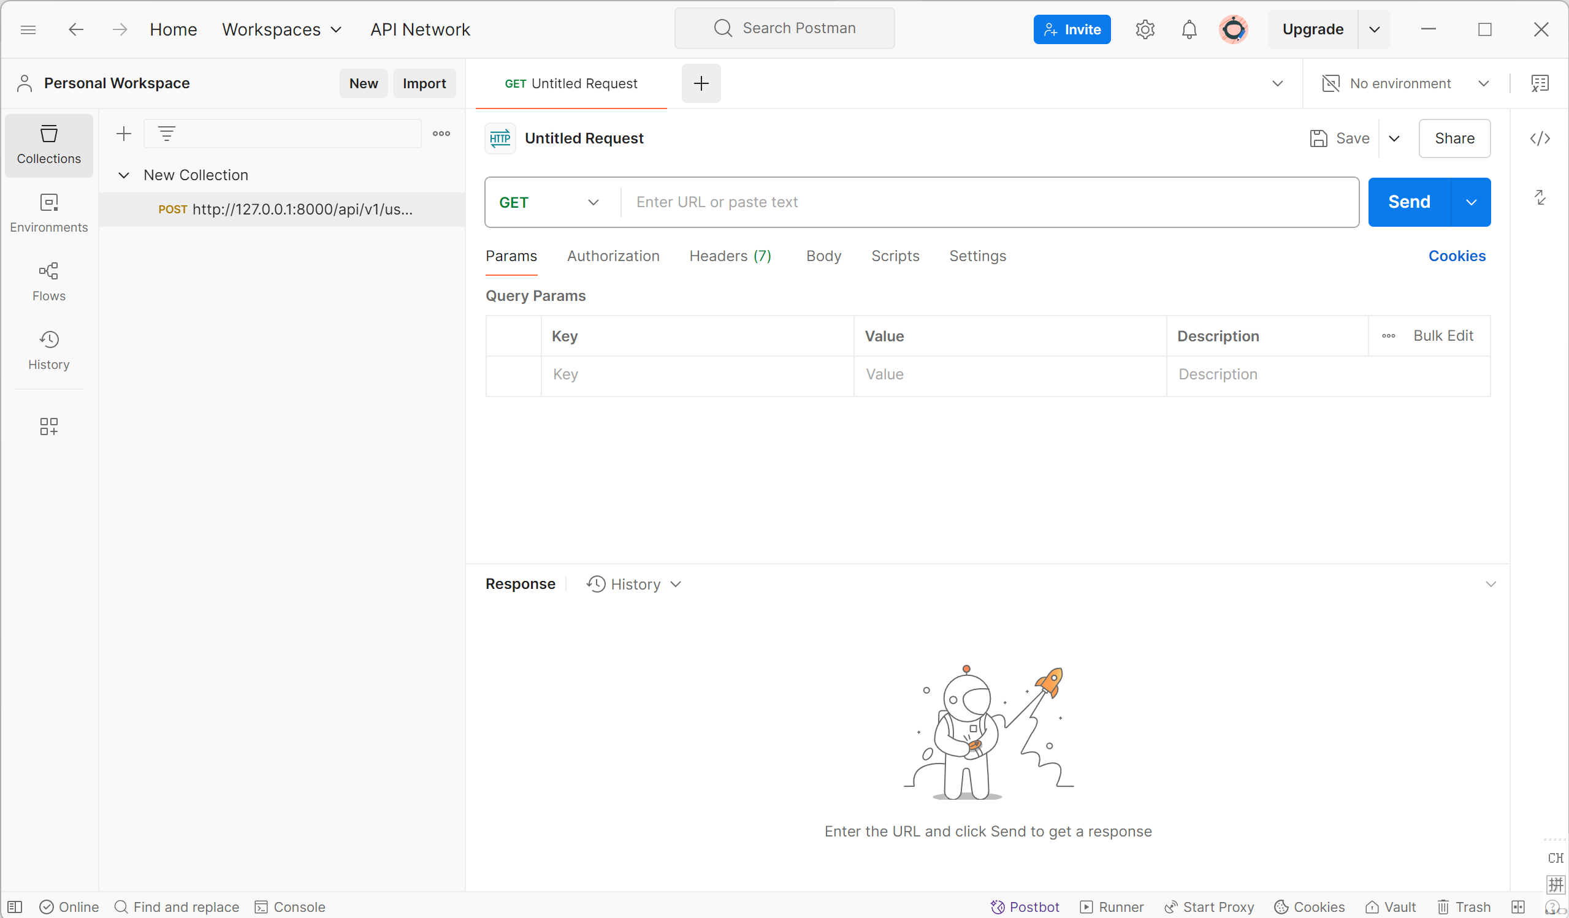
Task: Click the New button
Action: click(363, 83)
